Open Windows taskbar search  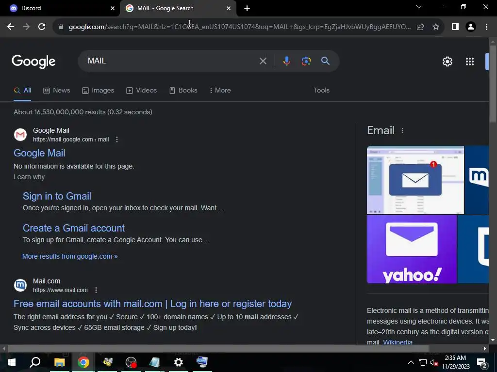pos(35,362)
